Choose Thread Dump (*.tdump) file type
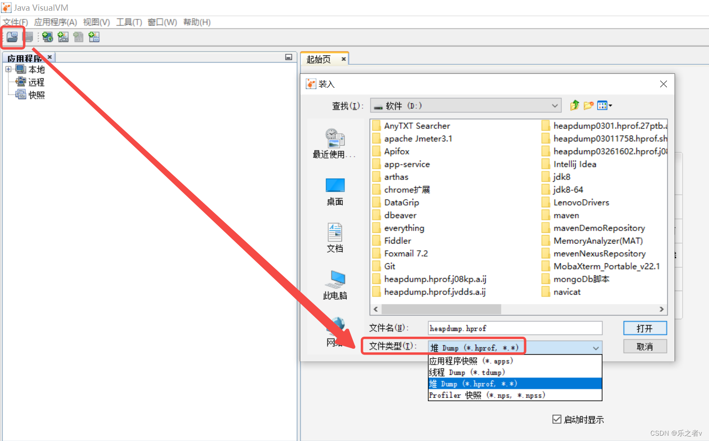The width and height of the screenshot is (709, 441). [x=515, y=372]
